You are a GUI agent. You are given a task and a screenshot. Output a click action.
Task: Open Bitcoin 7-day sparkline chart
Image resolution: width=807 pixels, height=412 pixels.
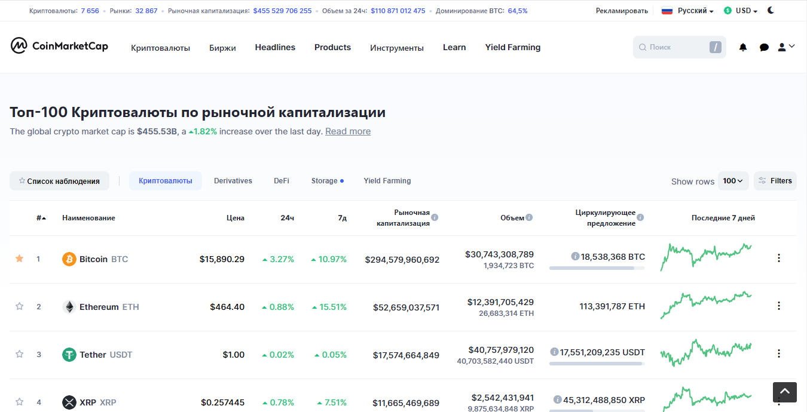(706, 257)
